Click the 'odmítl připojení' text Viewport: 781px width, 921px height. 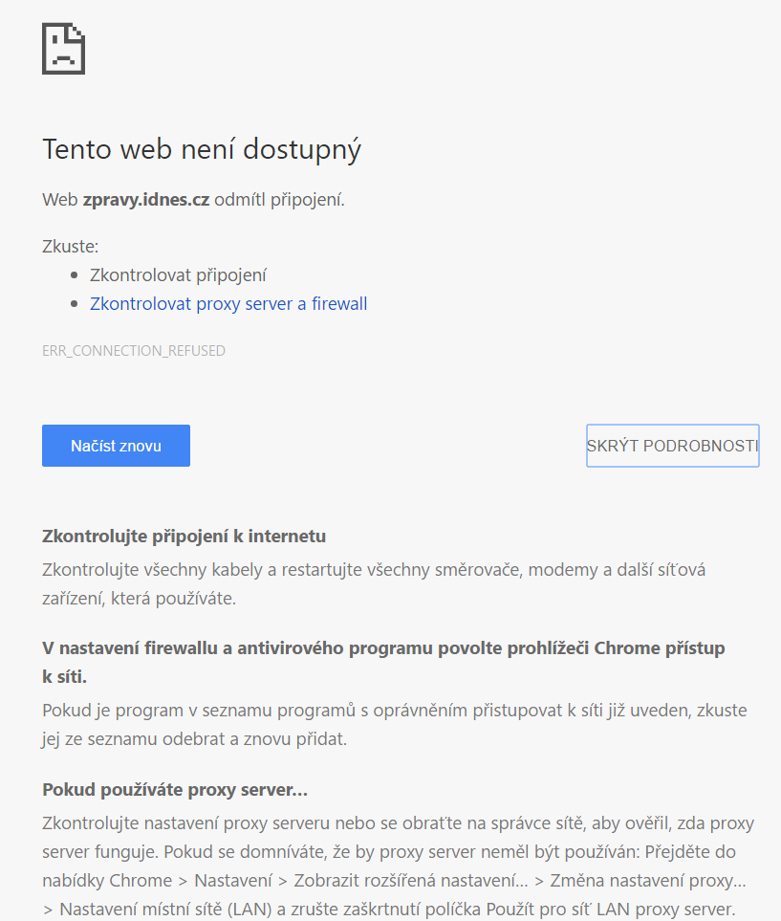[x=279, y=200]
